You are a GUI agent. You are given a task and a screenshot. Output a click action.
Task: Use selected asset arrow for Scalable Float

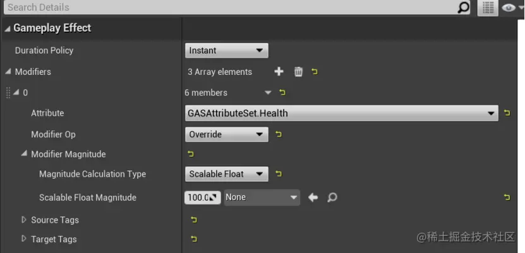[313, 198]
